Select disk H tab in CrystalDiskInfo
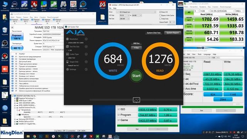 point(36,21)
